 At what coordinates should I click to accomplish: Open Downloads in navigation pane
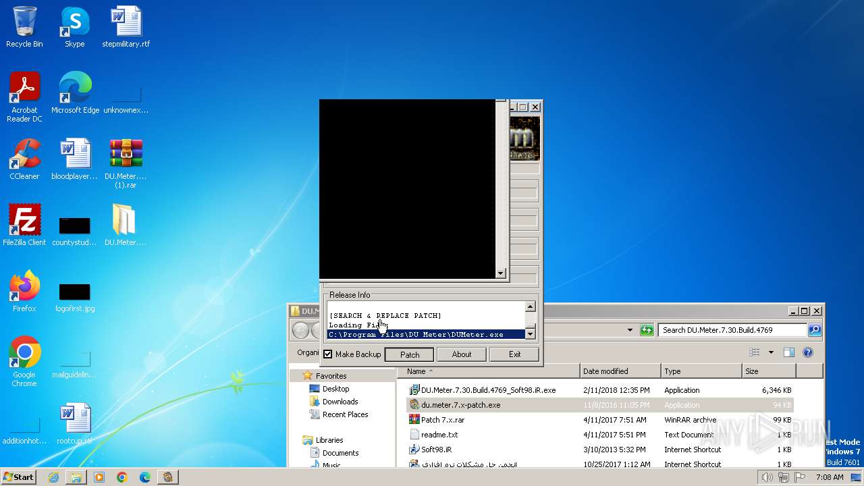340,402
